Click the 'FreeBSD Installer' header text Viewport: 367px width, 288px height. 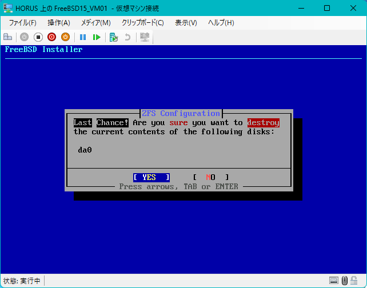pos(43,49)
